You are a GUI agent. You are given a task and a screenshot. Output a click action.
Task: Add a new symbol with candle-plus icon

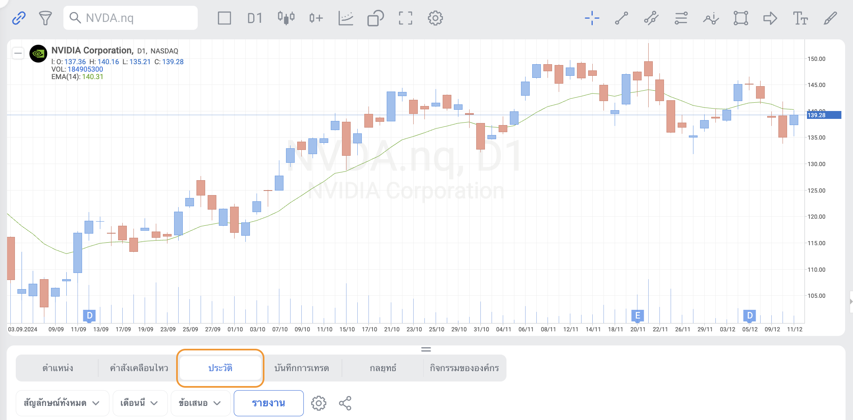pos(316,18)
